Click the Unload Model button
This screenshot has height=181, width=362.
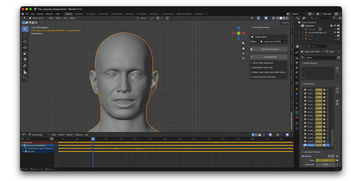(x=268, y=57)
